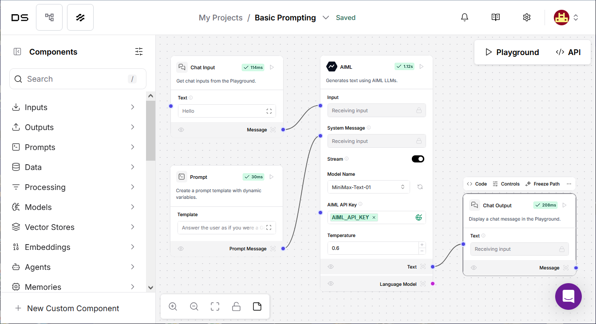Viewport: 596px width, 324px height.
Task: Select Code in node toolbar
Action: point(477,184)
